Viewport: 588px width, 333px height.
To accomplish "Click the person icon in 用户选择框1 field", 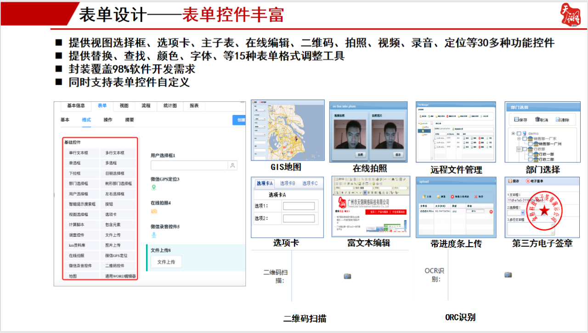I will 233,165.
